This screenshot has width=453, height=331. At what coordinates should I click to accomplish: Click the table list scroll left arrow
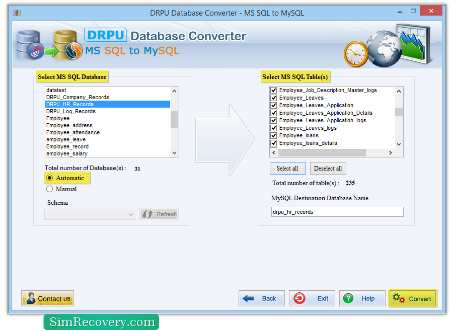click(274, 152)
